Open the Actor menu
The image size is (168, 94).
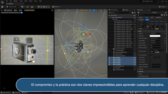pos(36,1)
